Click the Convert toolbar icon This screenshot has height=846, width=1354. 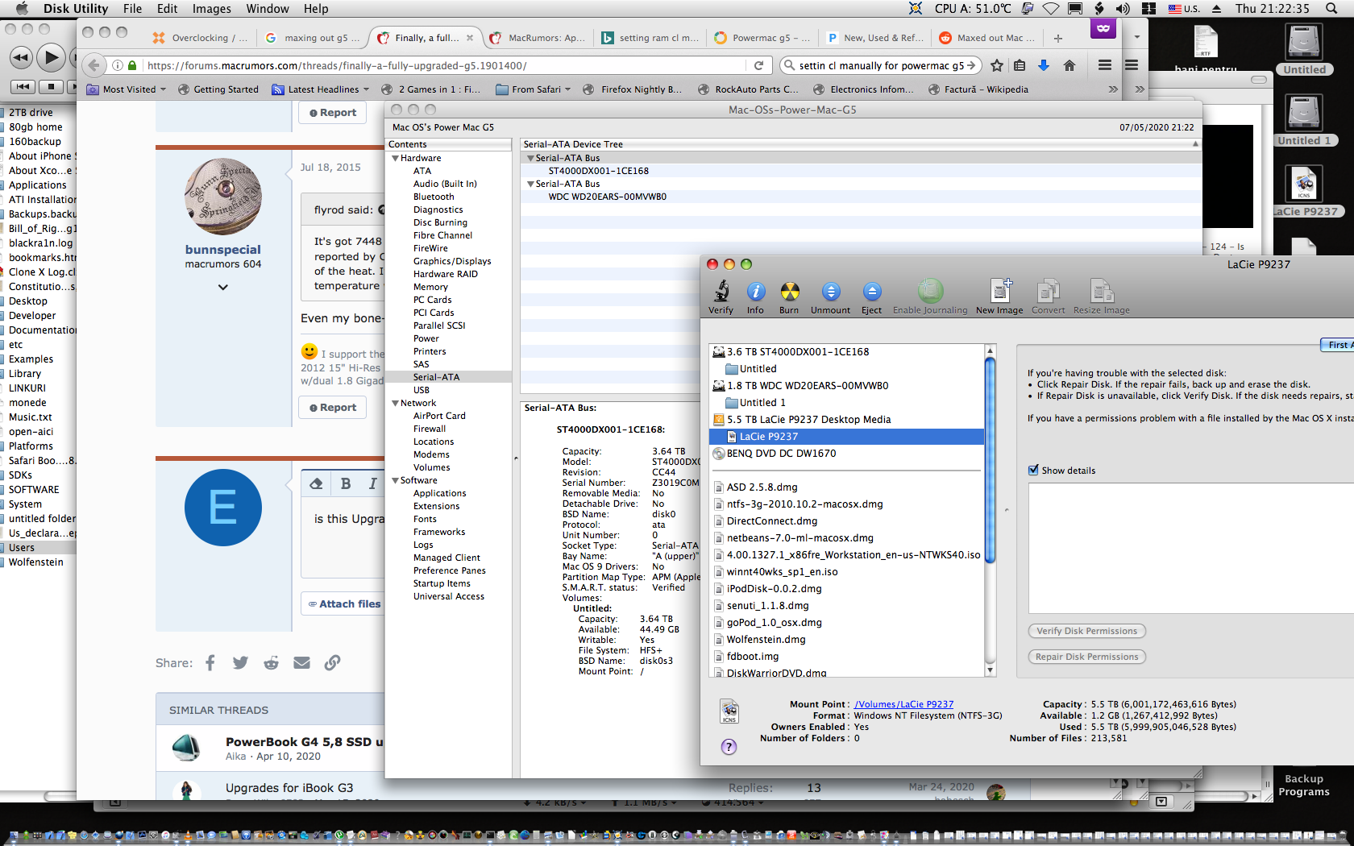pos(1048,297)
